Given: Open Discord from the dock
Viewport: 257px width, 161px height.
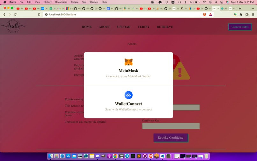Looking at the screenshot, I should tap(98, 156).
